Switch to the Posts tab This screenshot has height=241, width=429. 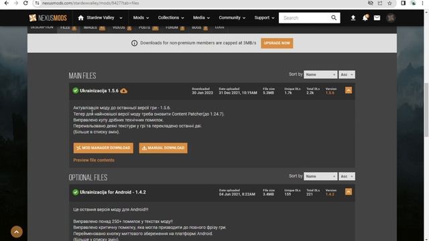coord(148,27)
